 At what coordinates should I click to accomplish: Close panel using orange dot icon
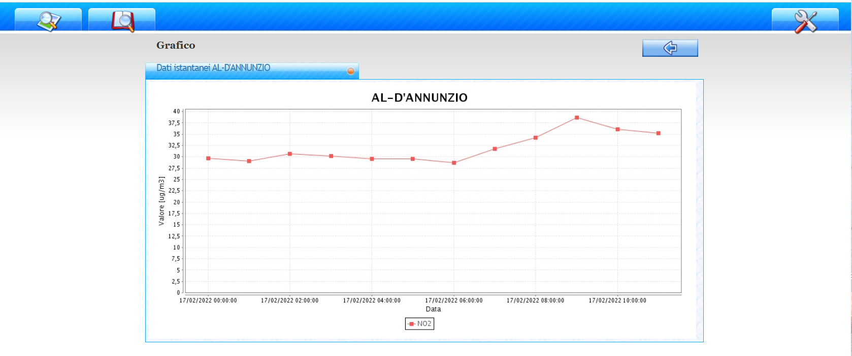click(x=350, y=71)
